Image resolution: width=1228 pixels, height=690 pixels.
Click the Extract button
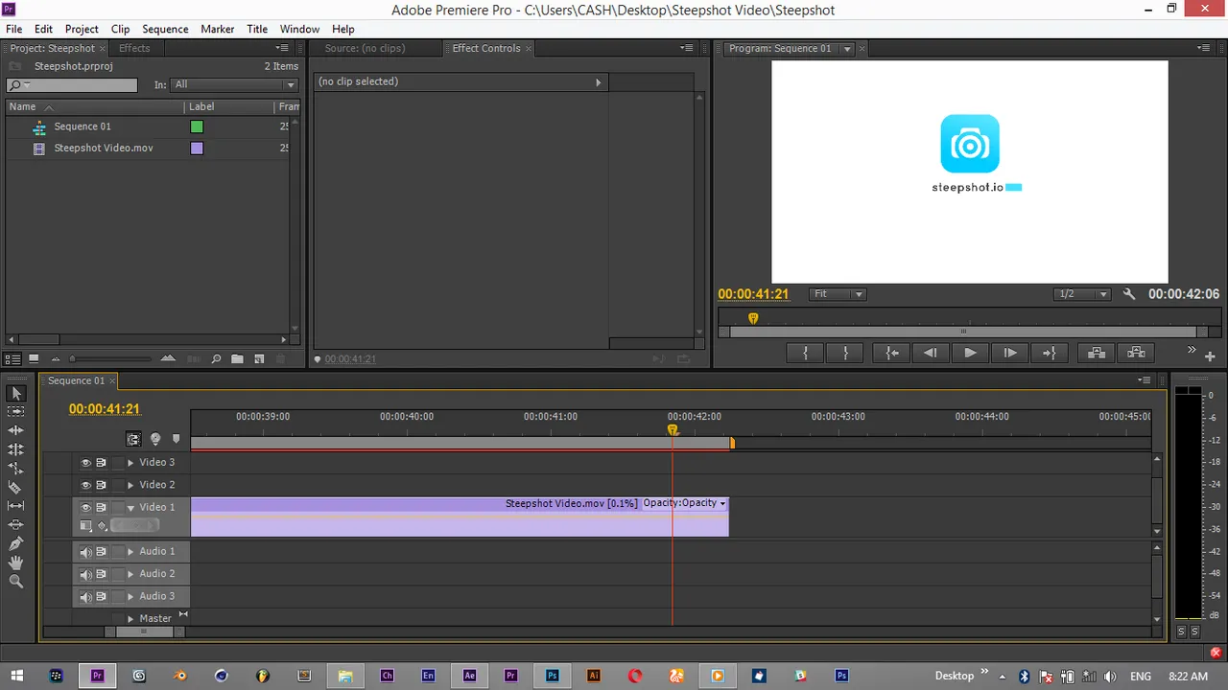(1137, 353)
